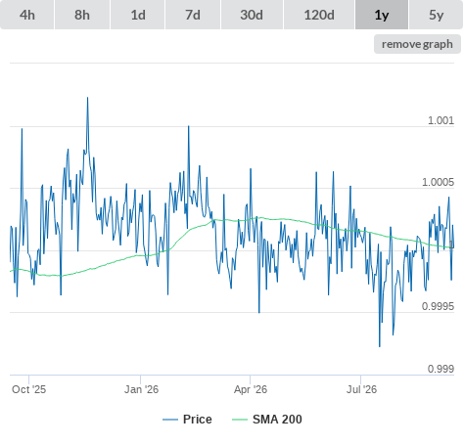The image size is (464, 445).
Task: Open the 7d timeframe tab
Action: click(193, 15)
